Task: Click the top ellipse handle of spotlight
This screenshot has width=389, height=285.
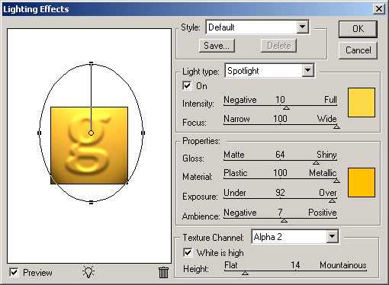Action: [x=91, y=62]
